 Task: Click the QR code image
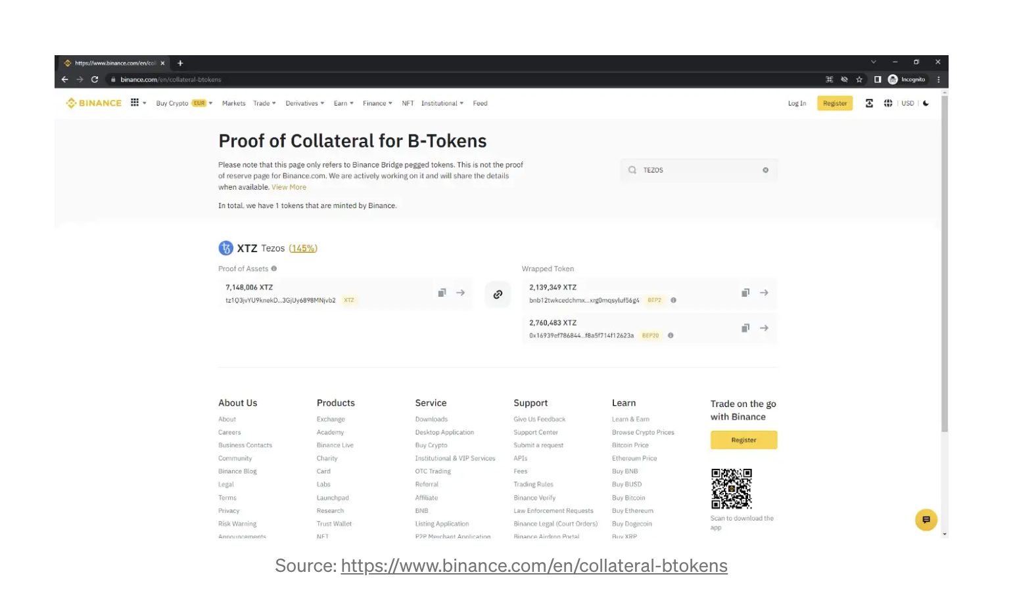pyautogui.click(x=731, y=489)
